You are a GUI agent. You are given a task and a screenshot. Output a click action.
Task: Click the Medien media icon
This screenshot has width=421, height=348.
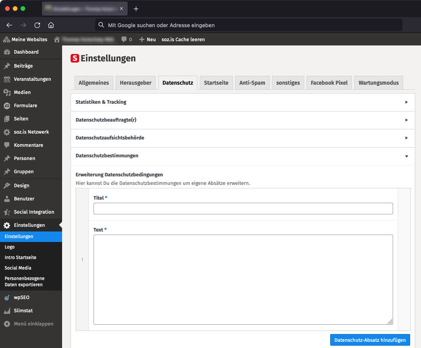pyautogui.click(x=7, y=92)
